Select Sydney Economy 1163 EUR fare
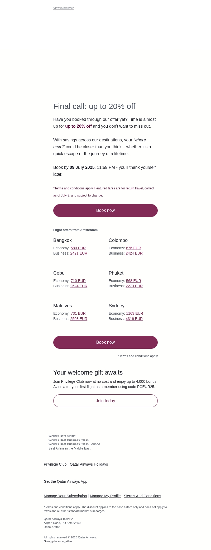This screenshot has width=211, height=550. click(x=135, y=314)
